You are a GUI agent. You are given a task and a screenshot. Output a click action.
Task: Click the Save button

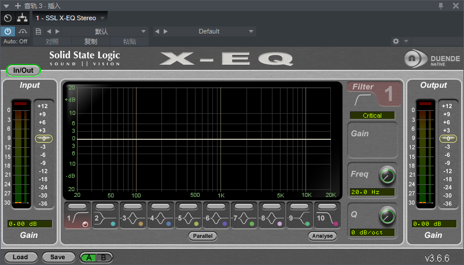[x=58, y=257]
